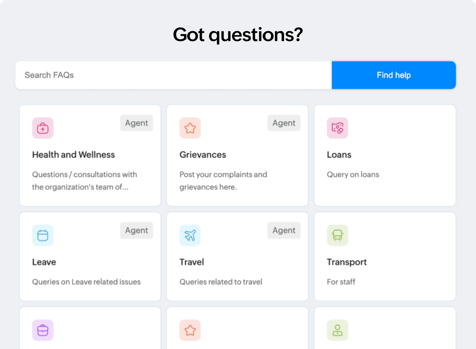
Task: Click the Travel airplane icon
Action: [190, 235]
